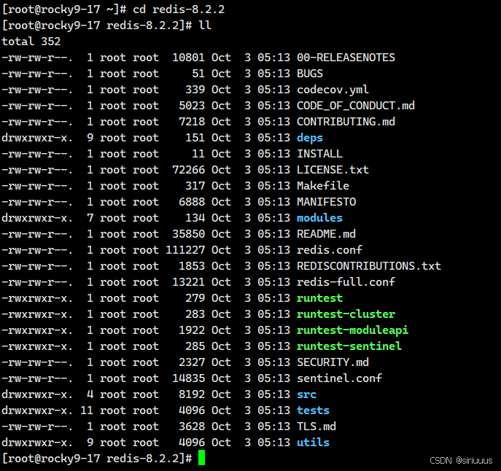Screen dimensions: 501x471
Task: Click TLS.md file name
Action: (x=316, y=427)
